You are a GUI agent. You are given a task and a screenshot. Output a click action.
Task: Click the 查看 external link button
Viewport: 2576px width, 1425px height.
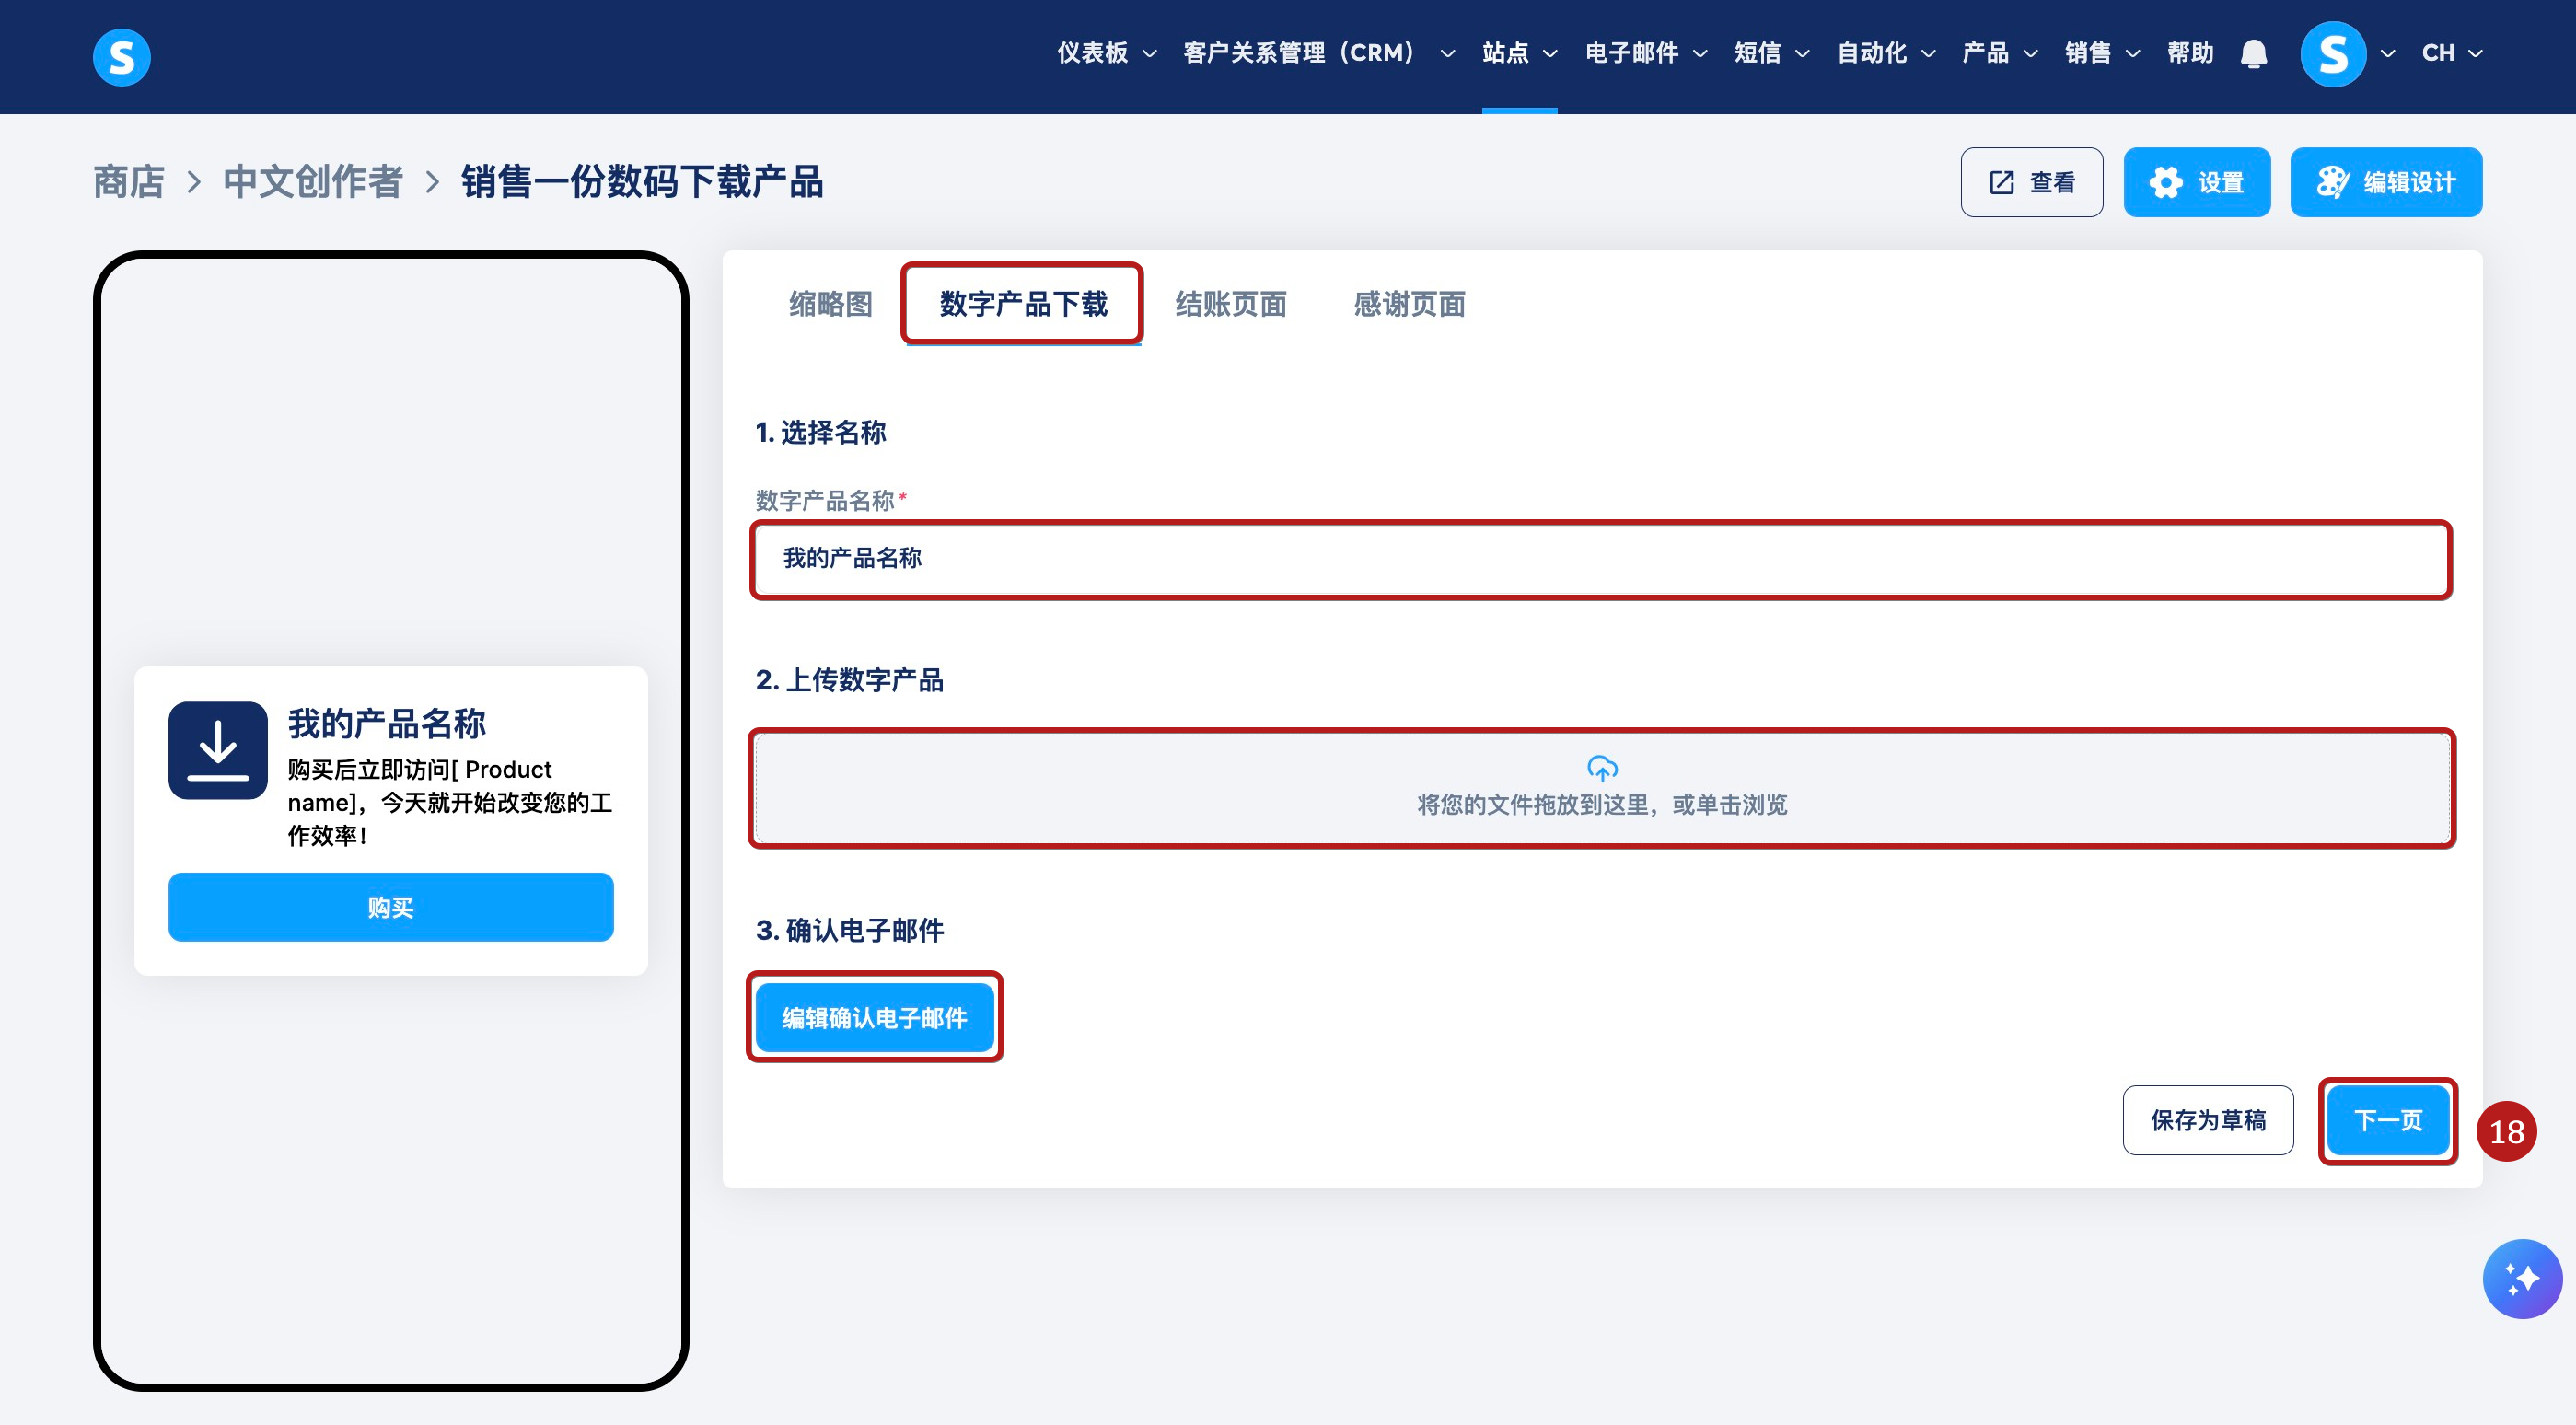pos(2031,182)
